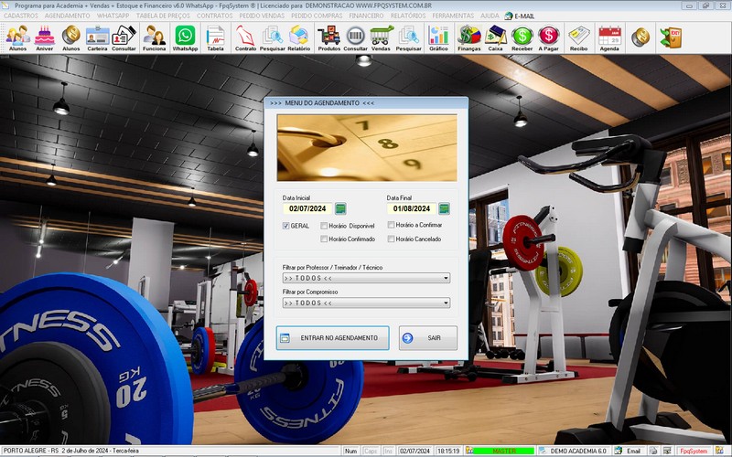Open the AJUDA menu

[x=490, y=16]
